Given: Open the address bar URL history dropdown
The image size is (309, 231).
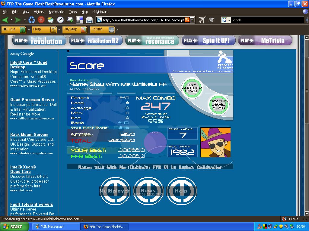Looking at the screenshot, I should click(192, 20).
